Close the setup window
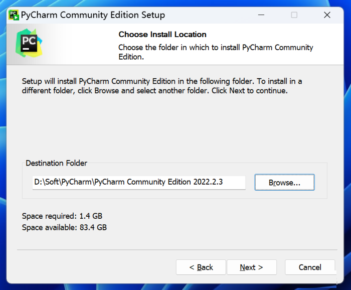 click(x=327, y=15)
